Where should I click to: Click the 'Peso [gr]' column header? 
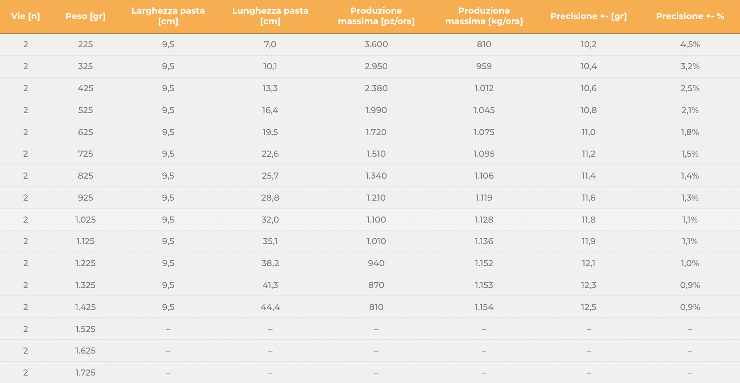tap(85, 17)
